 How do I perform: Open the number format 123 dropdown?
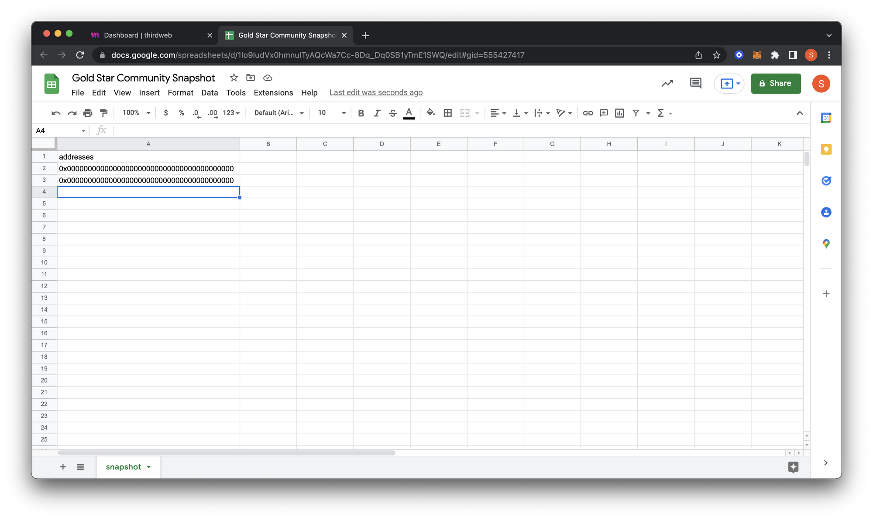(x=231, y=113)
